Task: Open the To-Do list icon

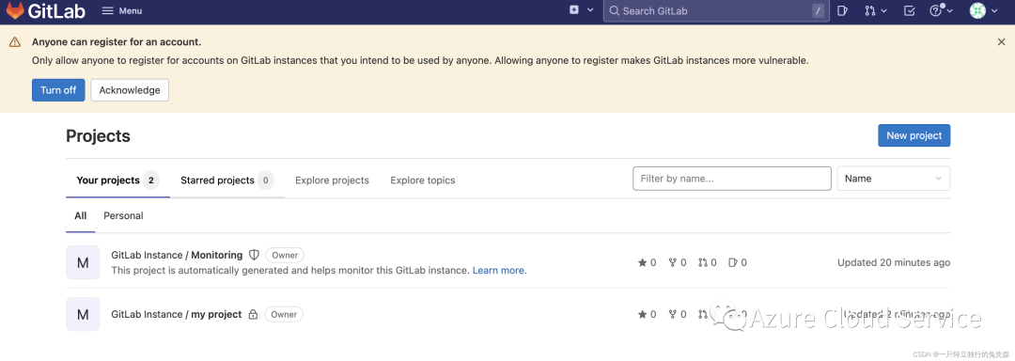Action: 910,11
